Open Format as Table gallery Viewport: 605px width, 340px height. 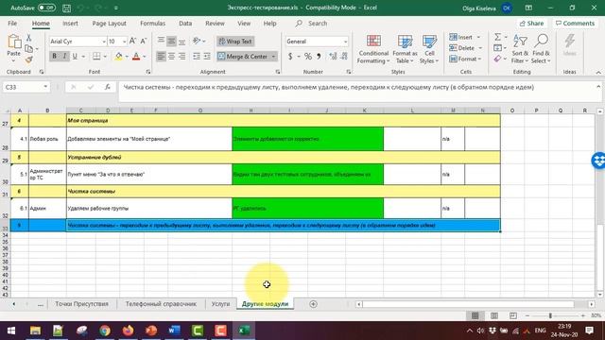[405, 49]
